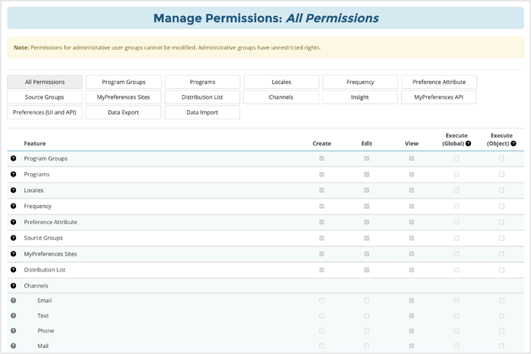531x354 pixels.
Task: Toggle View checkbox for Mail row
Action: click(412, 346)
